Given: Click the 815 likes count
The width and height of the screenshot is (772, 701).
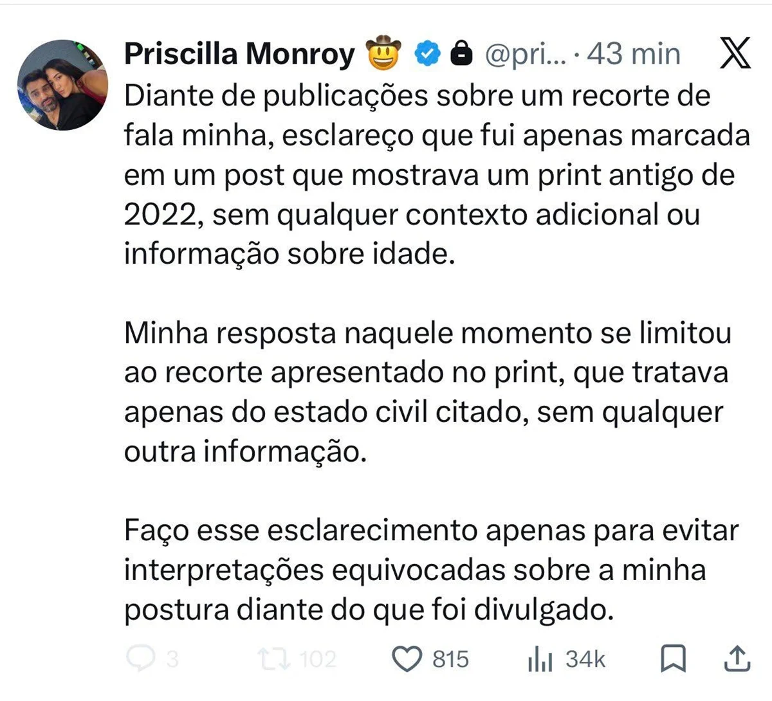Looking at the screenshot, I should tap(450, 659).
